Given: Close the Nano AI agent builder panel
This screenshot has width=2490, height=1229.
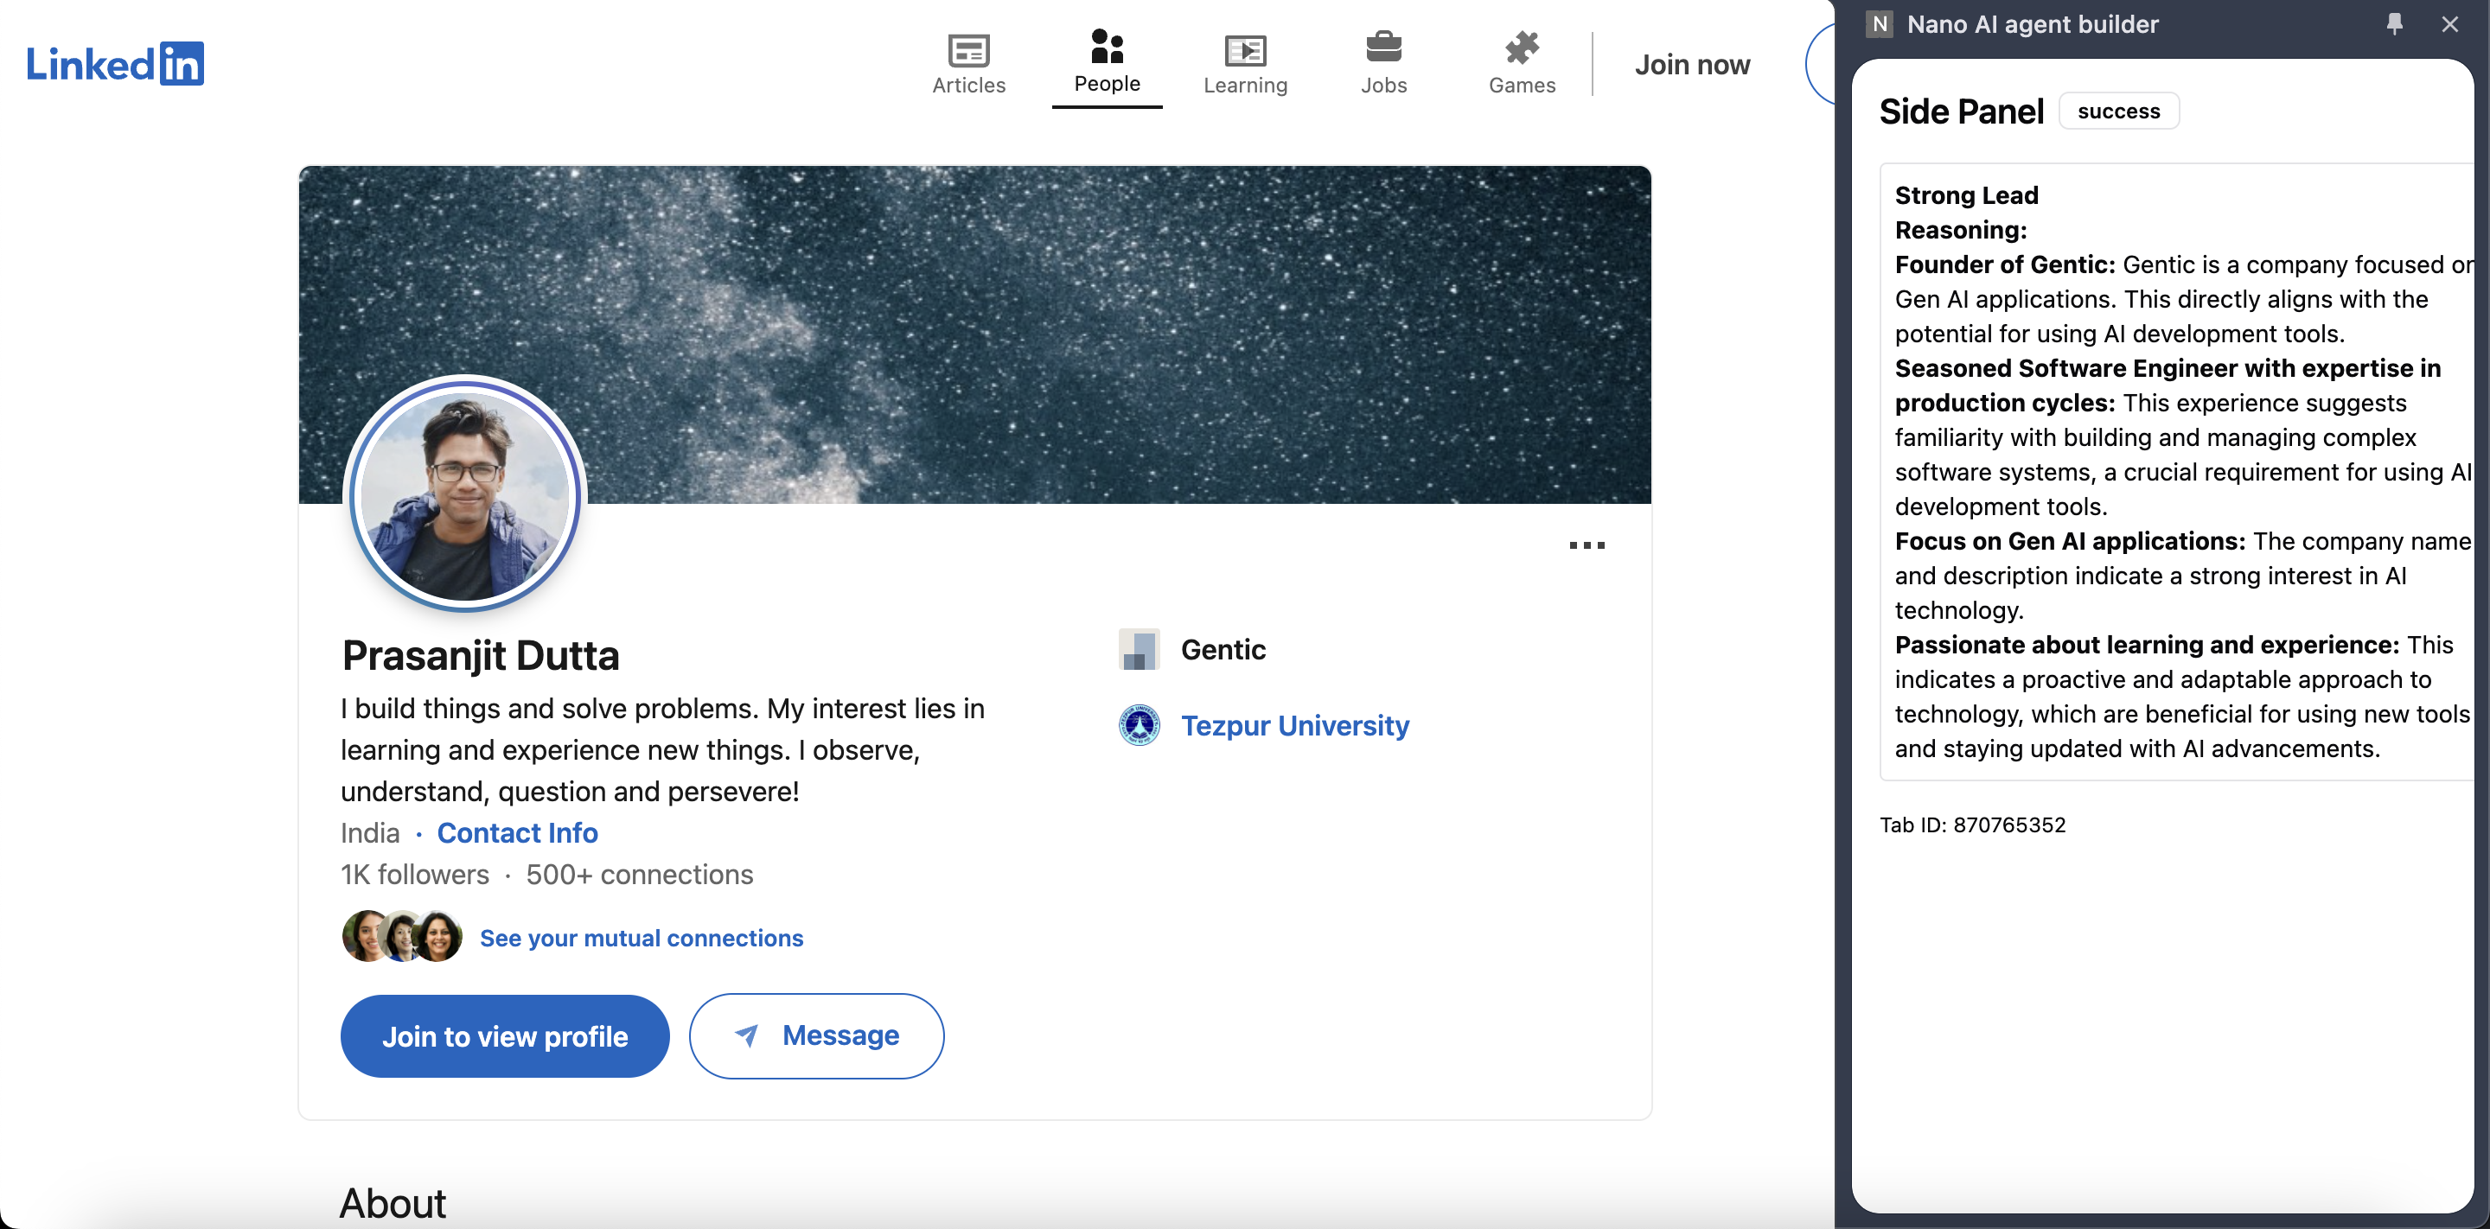Looking at the screenshot, I should [x=2448, y=24].
